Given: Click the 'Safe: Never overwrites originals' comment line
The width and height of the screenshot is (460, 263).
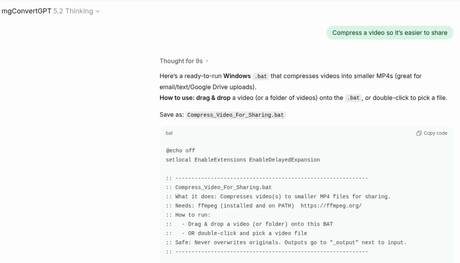Looking at the screenshot, I should 286,242.
